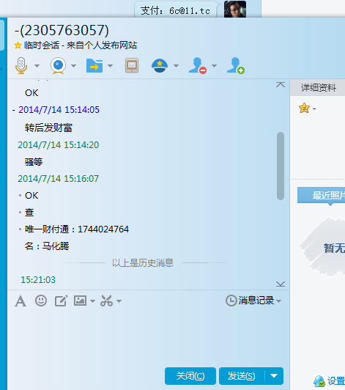
Task: Select the 支付: 6c@11.tc tab
Action: click(176, 10)
